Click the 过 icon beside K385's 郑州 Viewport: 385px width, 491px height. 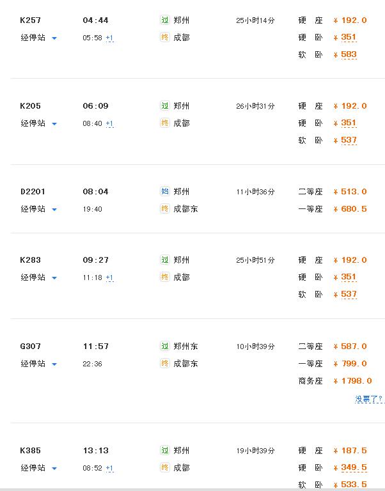tap(165, 450)
